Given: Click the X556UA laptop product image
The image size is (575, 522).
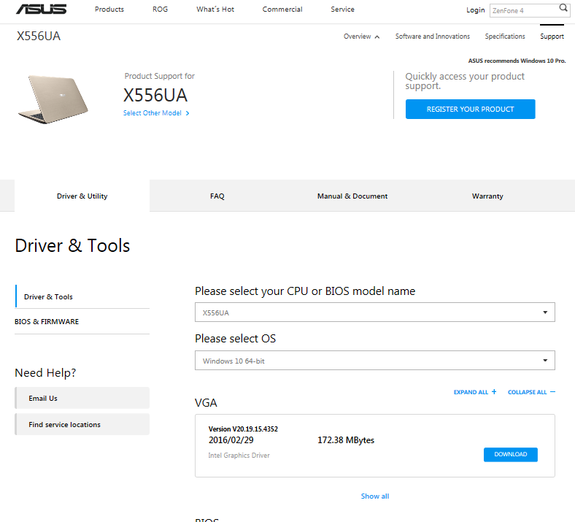Looking at the screenshot, I should point(53,99).
